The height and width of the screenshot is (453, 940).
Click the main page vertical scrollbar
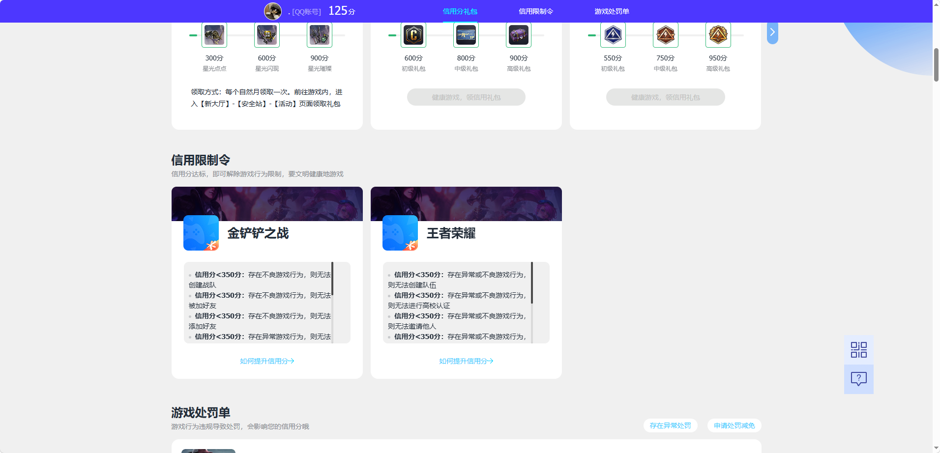(936, 65)
